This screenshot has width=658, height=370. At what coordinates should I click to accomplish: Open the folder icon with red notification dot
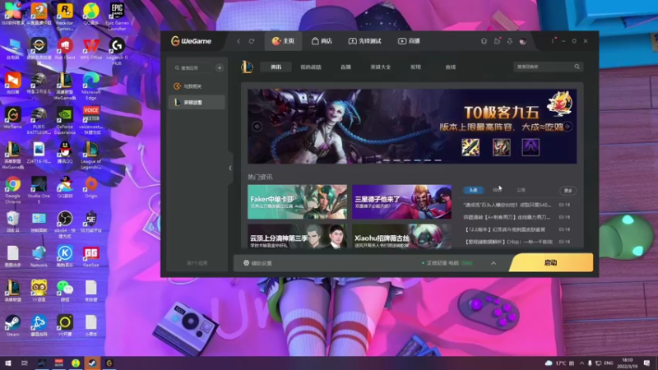498,40
